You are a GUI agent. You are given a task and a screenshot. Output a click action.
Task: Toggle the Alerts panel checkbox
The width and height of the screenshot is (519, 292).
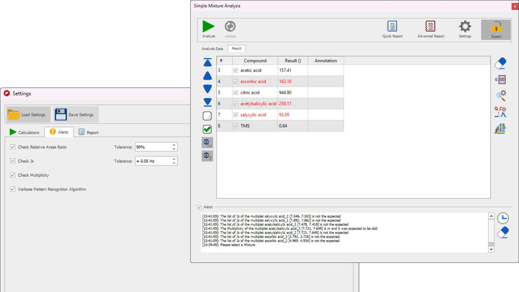click(199, 207)
